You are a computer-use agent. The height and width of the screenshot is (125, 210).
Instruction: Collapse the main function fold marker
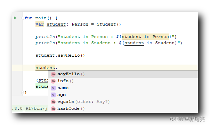(x=23, y=18)
